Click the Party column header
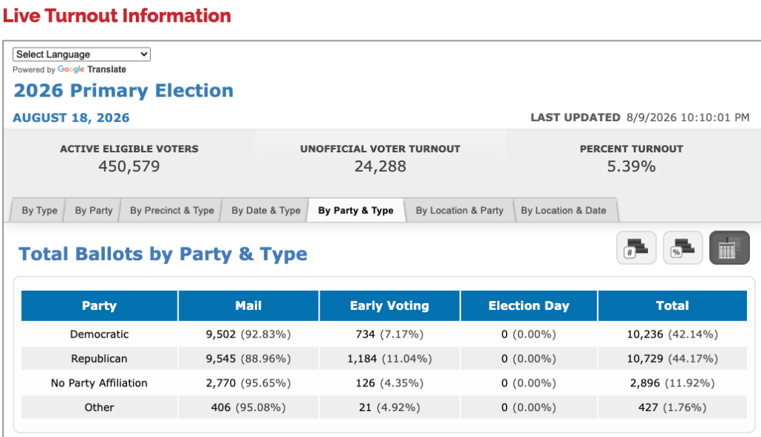Screen dimensions: 761x437 click(100, 306)
